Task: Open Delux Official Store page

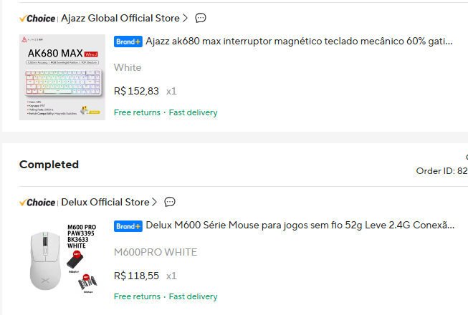Action: pos(105,202)
